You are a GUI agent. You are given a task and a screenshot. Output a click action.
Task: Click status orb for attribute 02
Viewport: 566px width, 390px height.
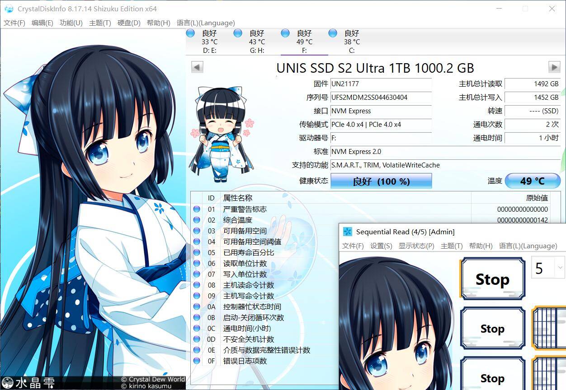(x=197, y=220)
